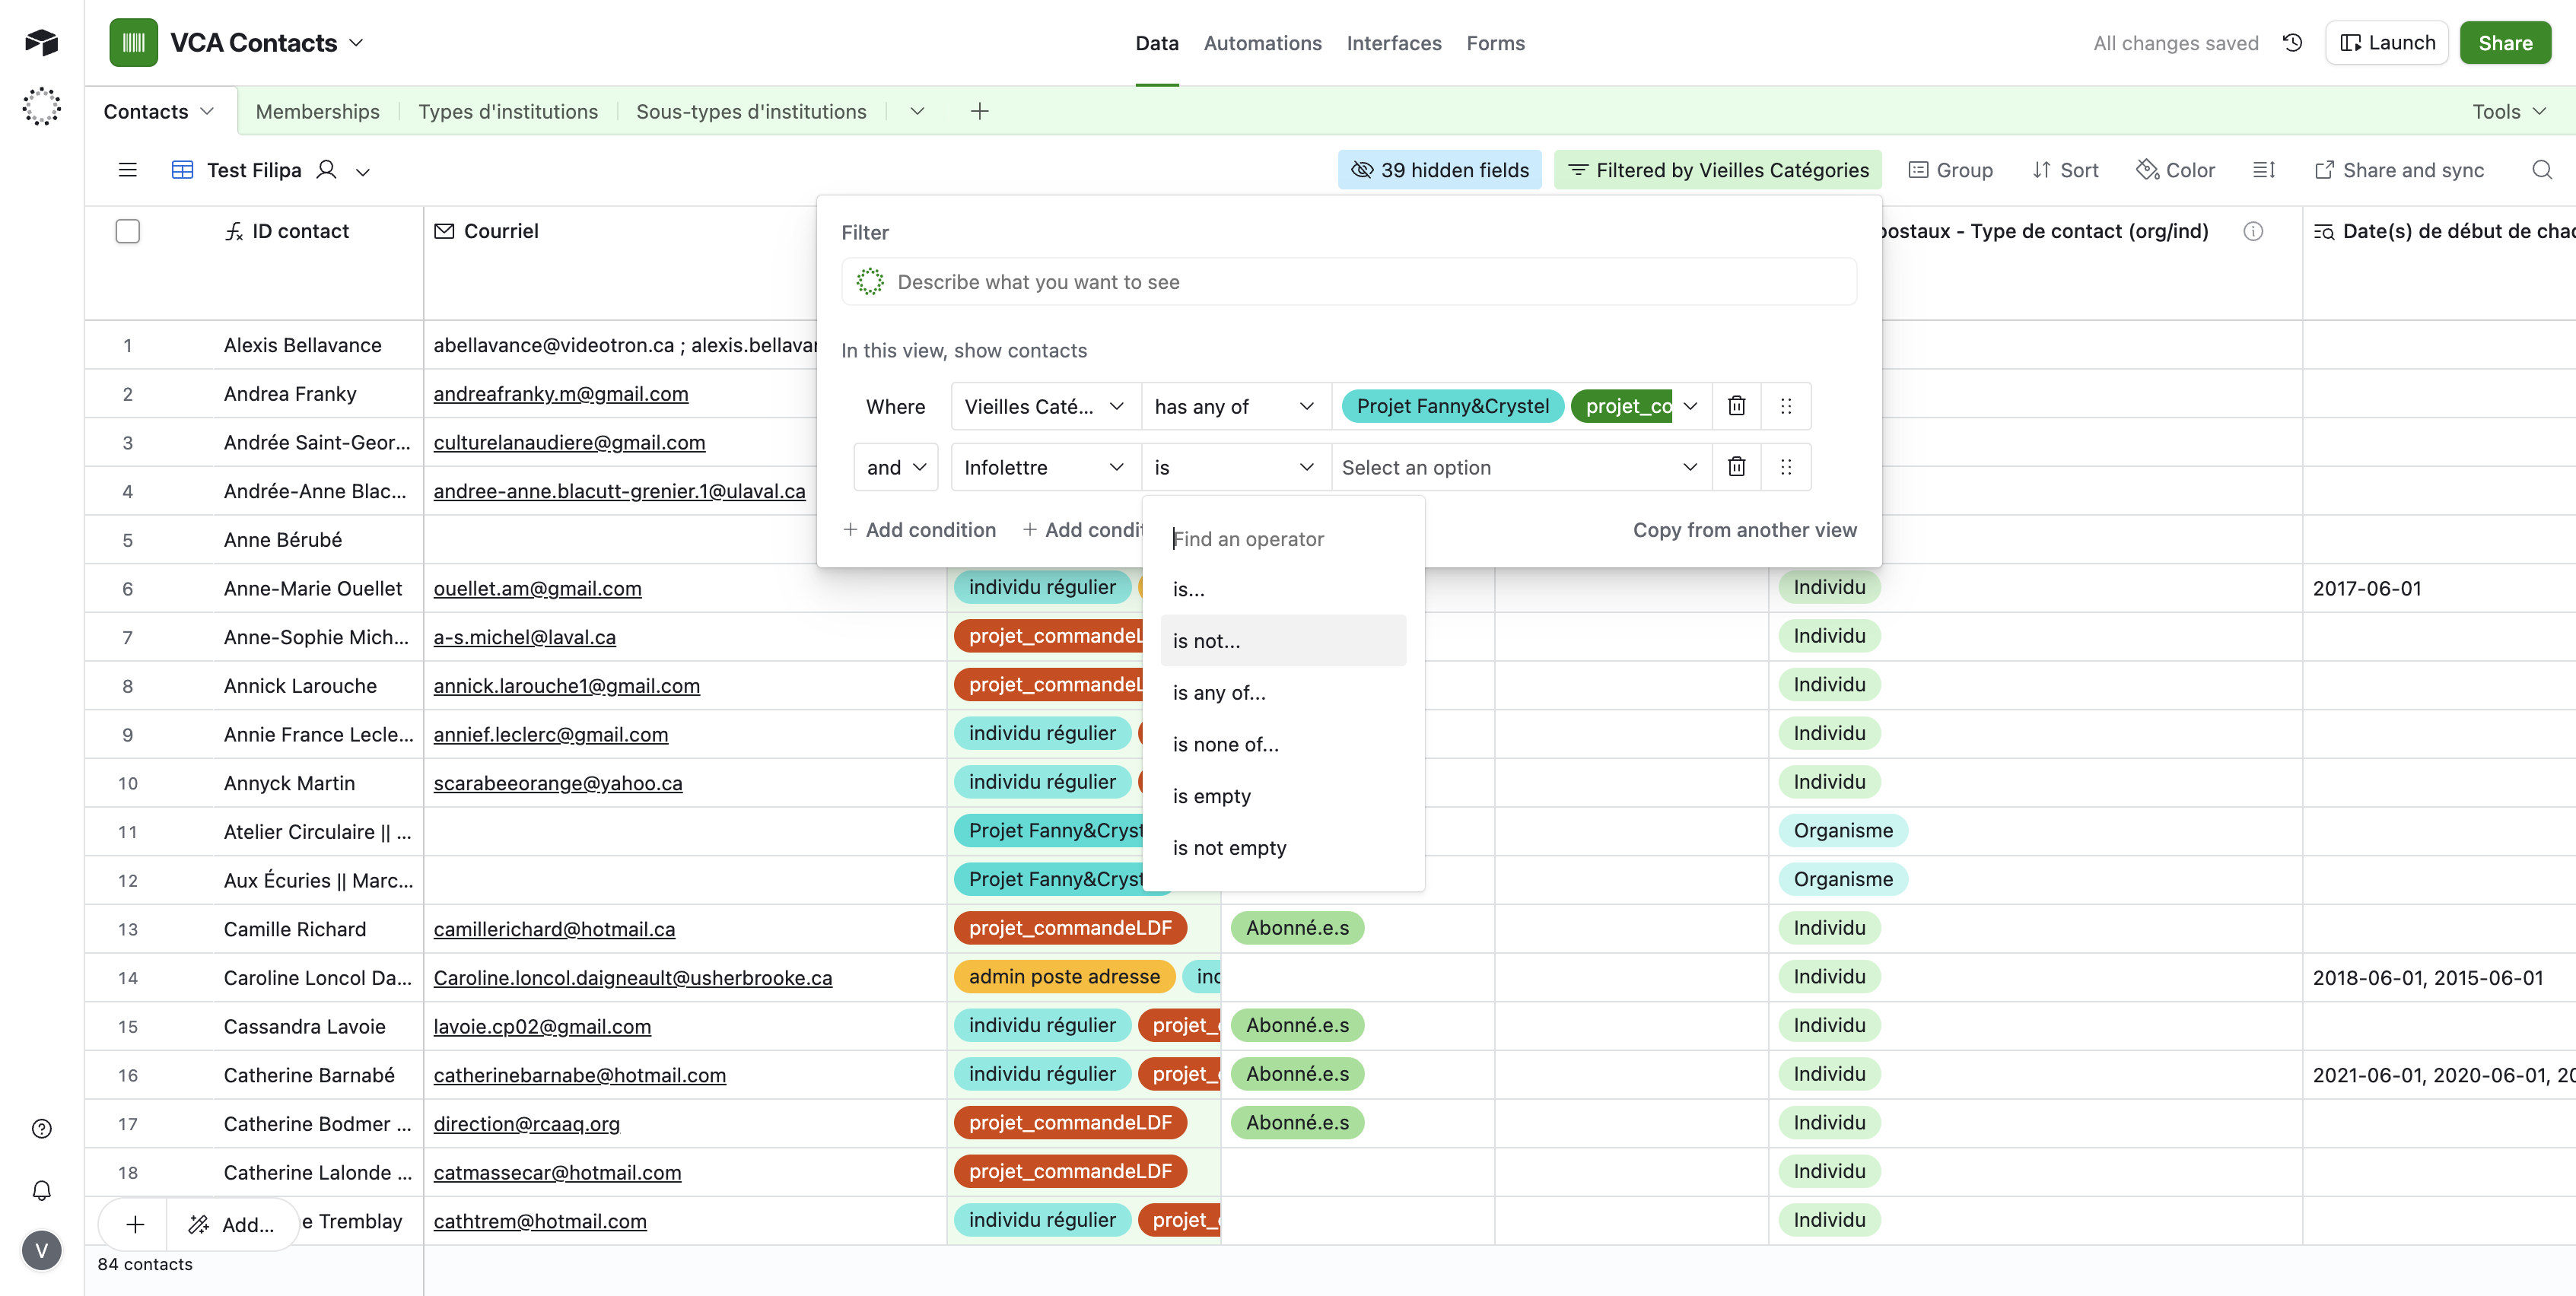Open the row height icon
The width and height of the screenshot is (2576, 1296).
(2264, 170)
